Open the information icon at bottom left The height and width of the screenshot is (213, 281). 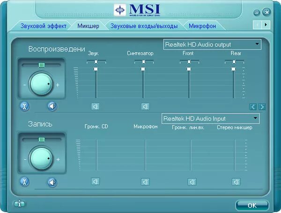19,204
